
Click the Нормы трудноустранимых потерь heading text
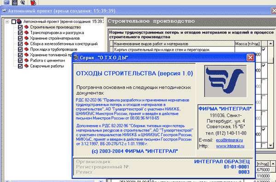click(191, 34)
